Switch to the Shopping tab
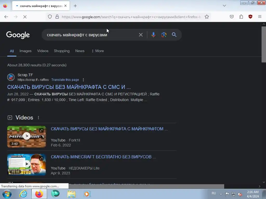Viewport: 266px width, 199px height. 62,51
